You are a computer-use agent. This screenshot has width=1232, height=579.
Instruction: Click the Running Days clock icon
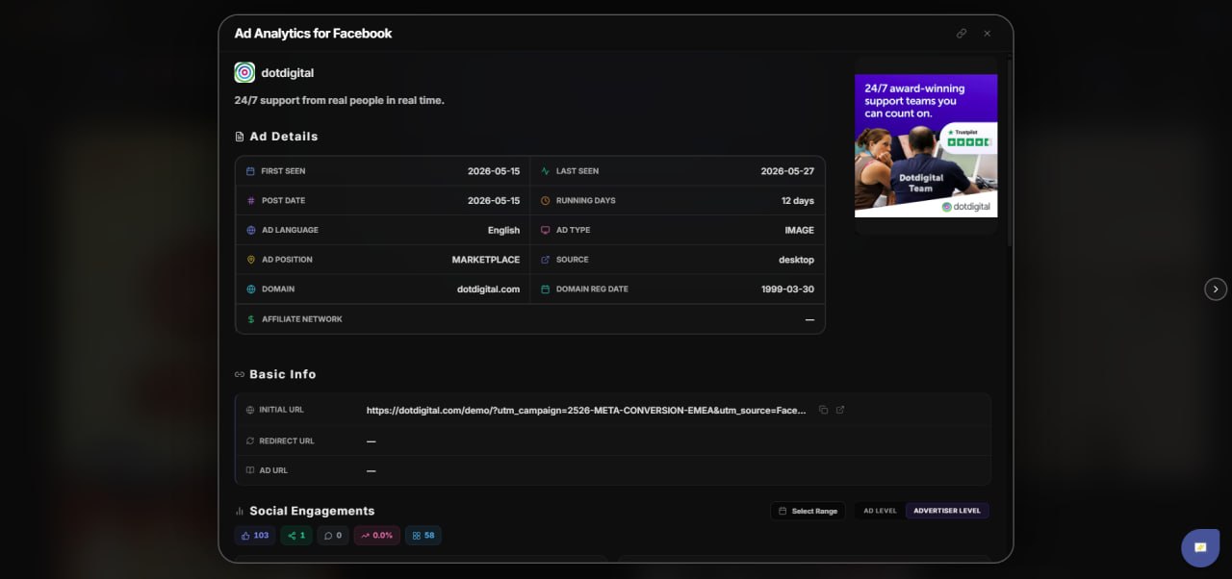click(546, 201)
